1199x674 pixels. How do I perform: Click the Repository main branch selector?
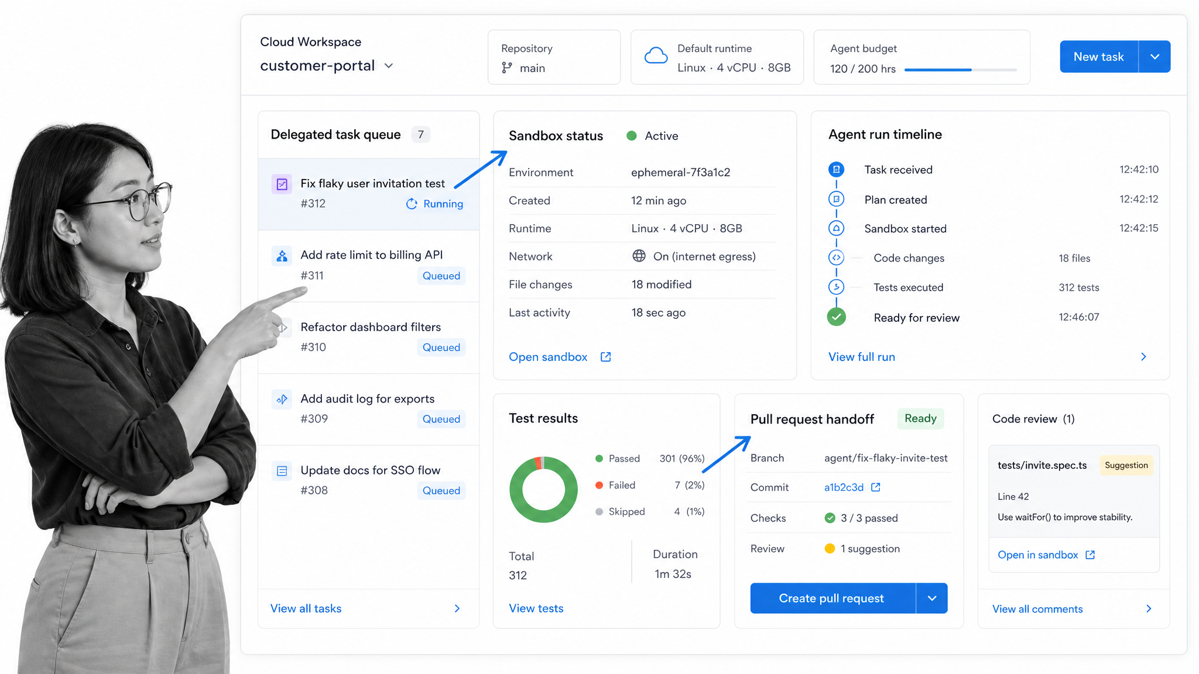554,57
